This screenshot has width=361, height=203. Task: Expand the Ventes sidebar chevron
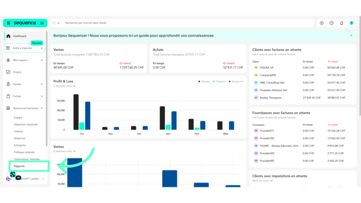41,84
